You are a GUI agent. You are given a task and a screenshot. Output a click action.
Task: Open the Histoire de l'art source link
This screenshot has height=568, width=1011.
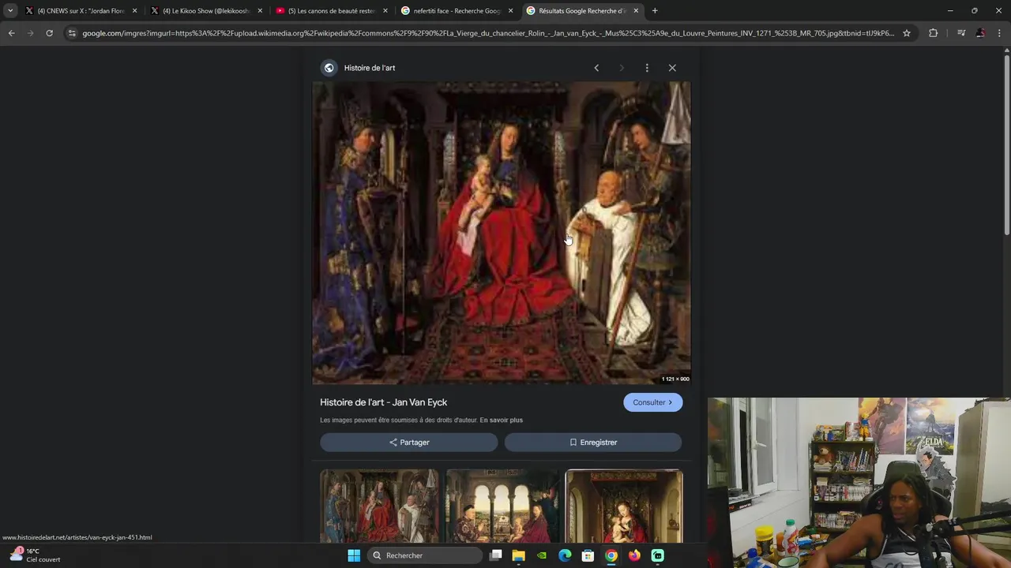point(370,68)
